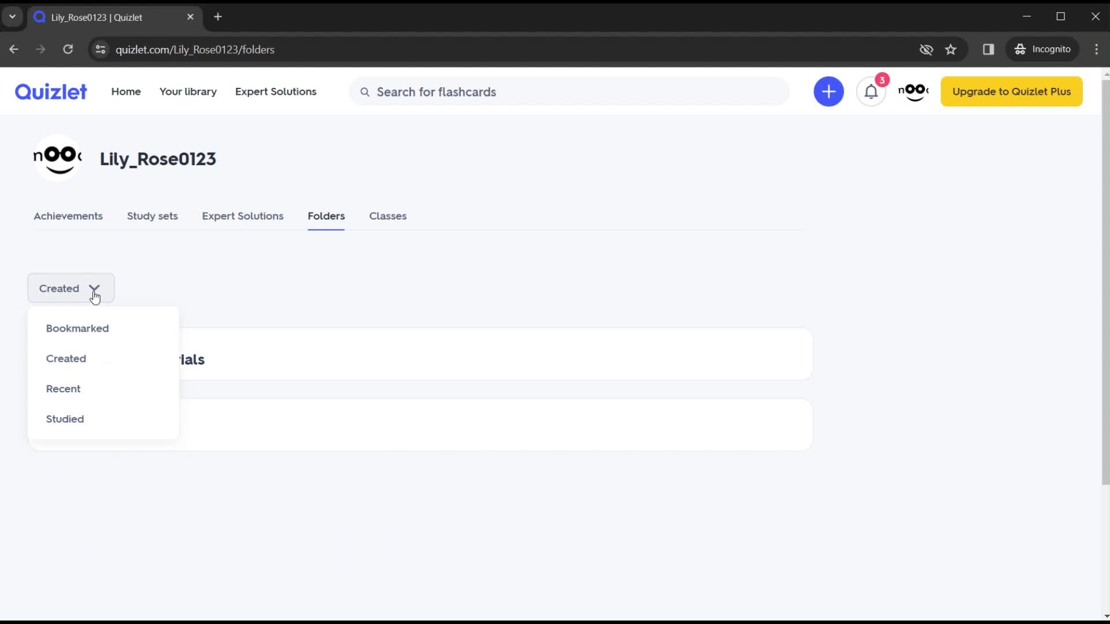
Task: Open the tab search dropdown arrow
Action: (x=12, y=17)
